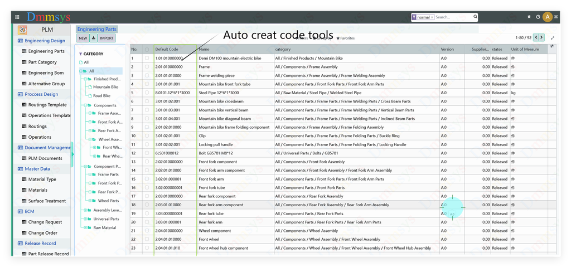This screenshot has width=571, height=267.
Task: Click the Raw Material folder icon
Action: pos(89,227)
